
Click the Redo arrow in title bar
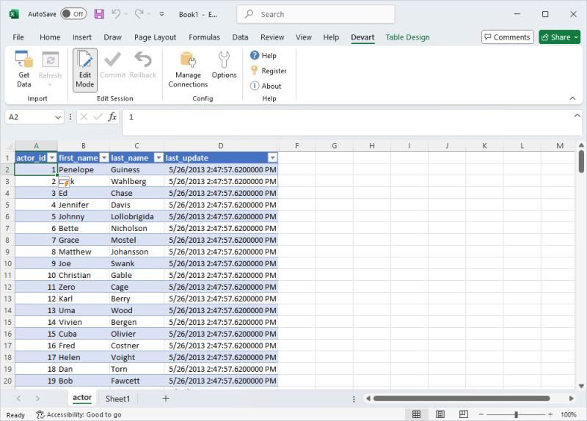[x=139, y=14]
